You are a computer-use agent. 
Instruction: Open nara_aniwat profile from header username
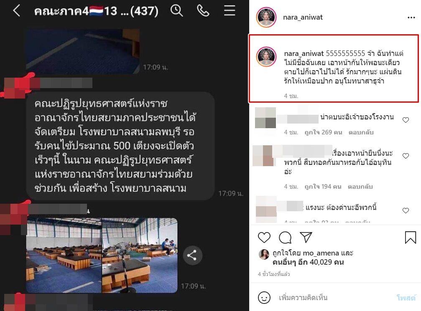(303, 18)
